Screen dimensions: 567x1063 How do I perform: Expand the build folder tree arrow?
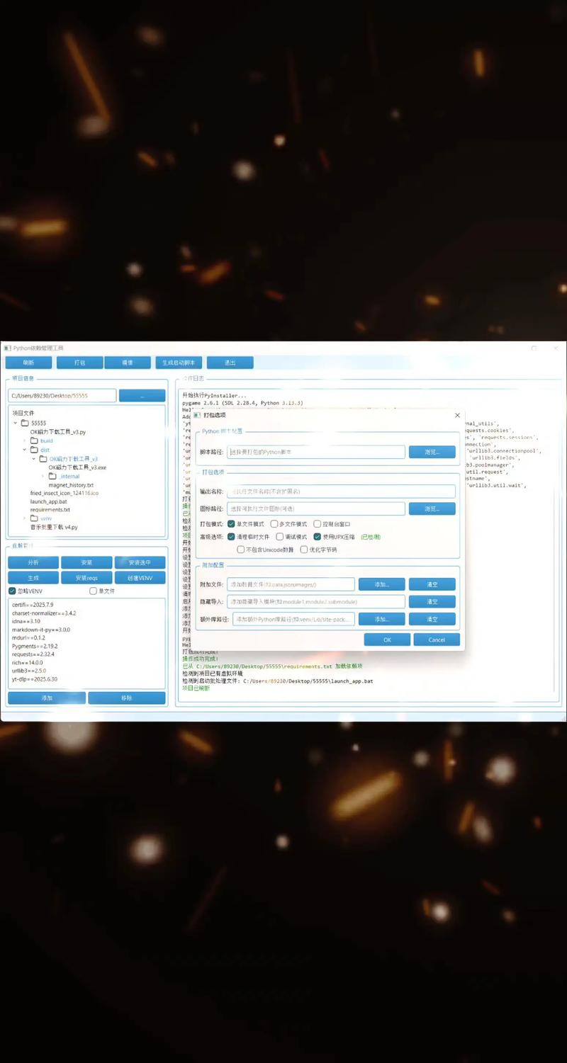24,440
